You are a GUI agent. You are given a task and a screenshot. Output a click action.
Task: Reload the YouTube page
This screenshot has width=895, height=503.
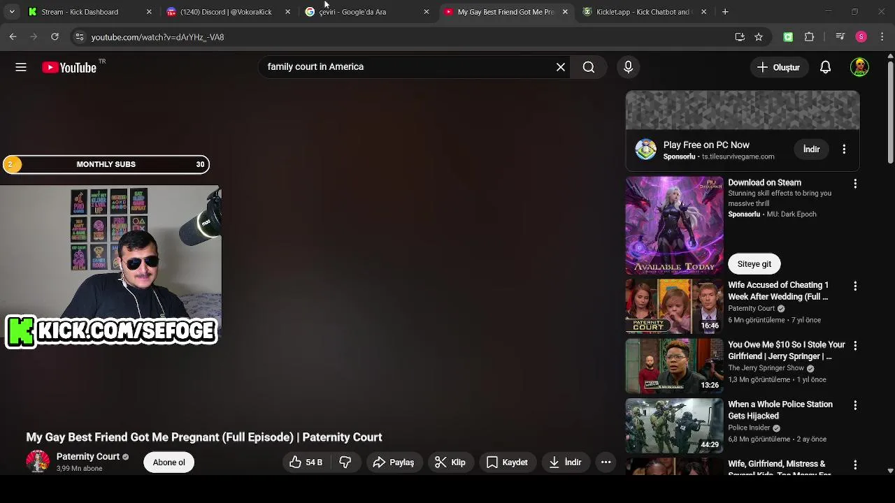55,37
